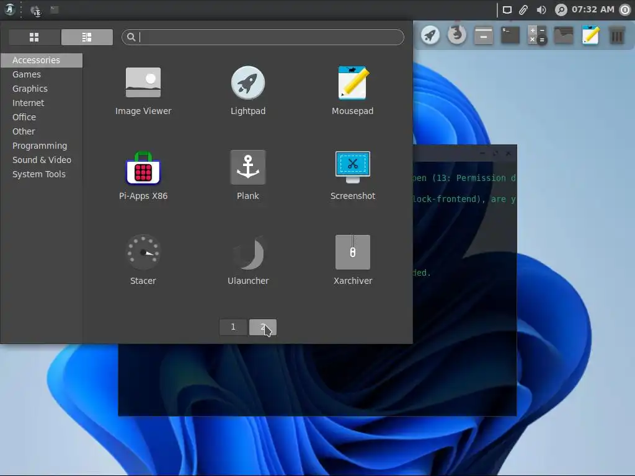Open the display tray icon in panel
The image size is (635, 476).
[507, 10]
